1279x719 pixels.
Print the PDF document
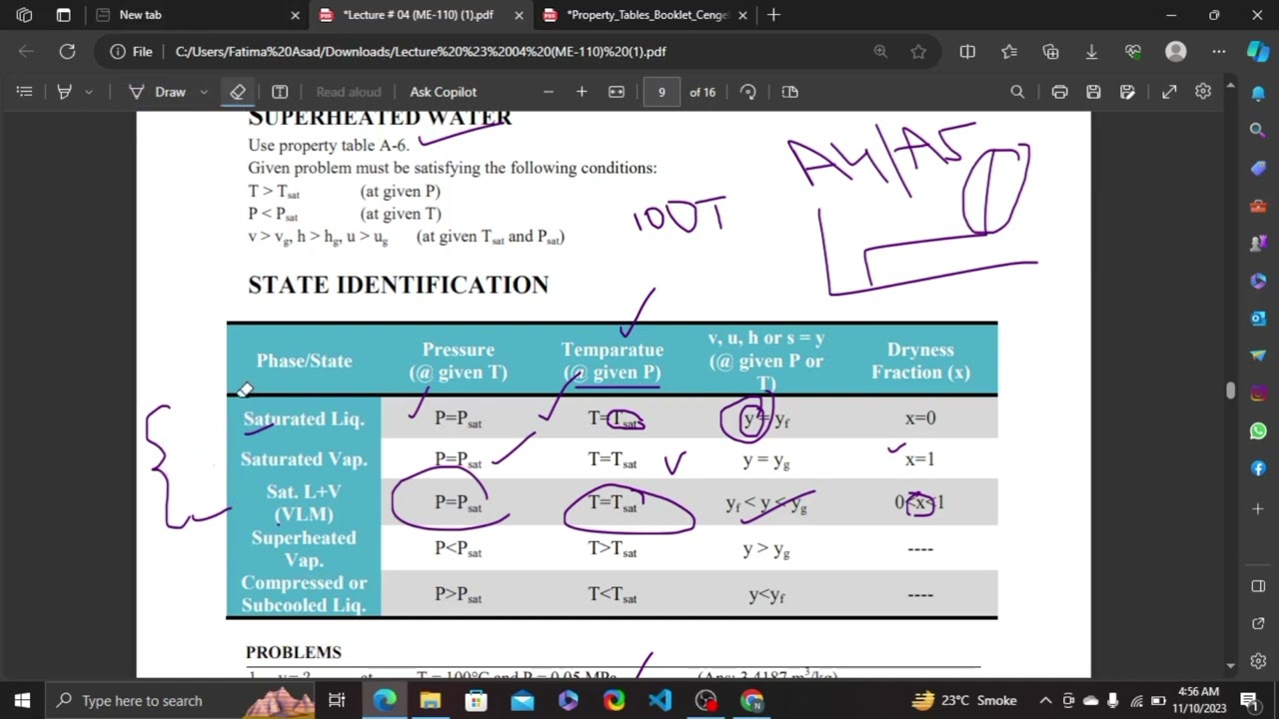click(1059, 92)
